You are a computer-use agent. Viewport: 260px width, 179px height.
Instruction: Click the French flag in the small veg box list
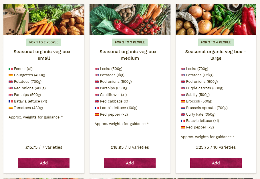tap(11, 101)
